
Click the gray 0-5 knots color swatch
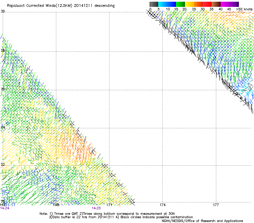(154, 4)
